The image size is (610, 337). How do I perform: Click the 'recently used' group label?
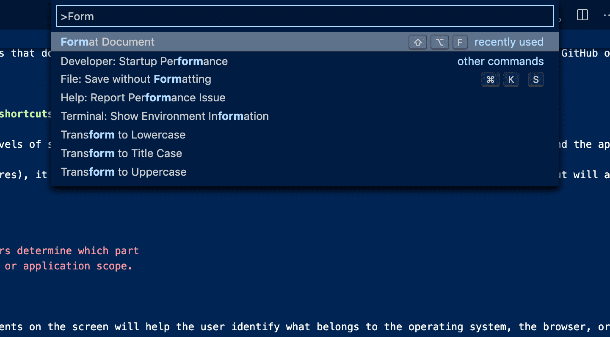[508, 42]
